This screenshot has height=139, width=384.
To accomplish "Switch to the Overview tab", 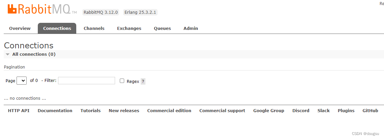I will [20, 28].
